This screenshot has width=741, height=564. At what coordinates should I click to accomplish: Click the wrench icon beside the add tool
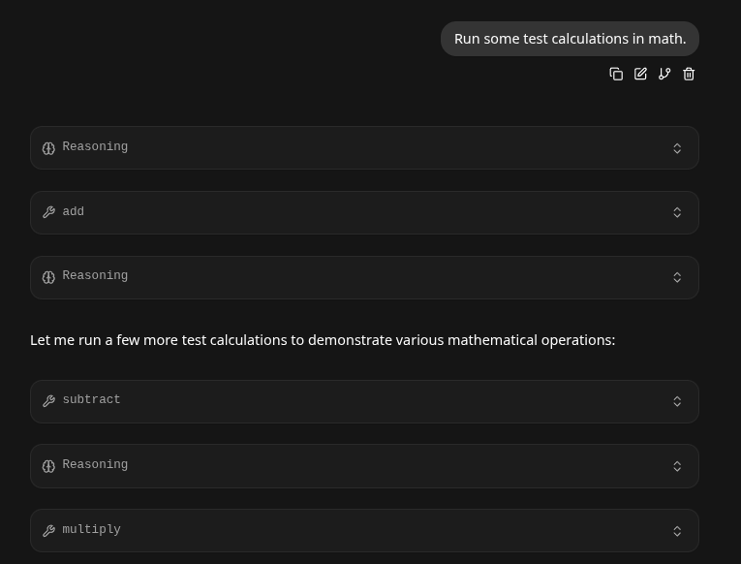[48, 212]
